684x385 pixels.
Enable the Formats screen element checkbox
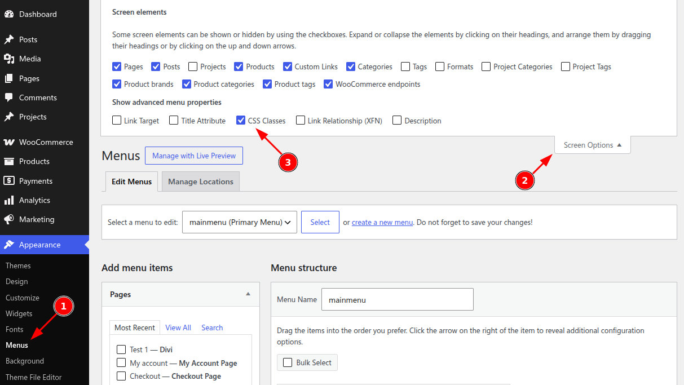pyautogui.click(x=440, y=67)
